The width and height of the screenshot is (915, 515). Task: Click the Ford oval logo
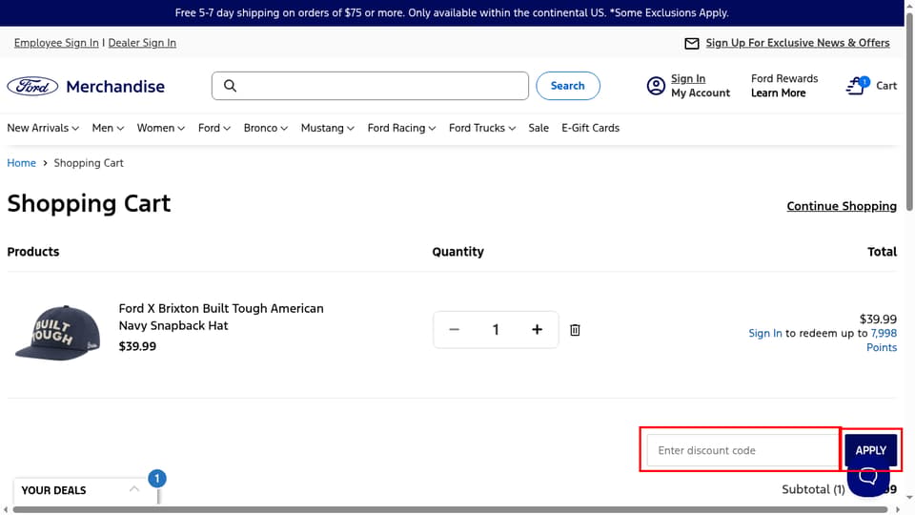coord(32,87)
